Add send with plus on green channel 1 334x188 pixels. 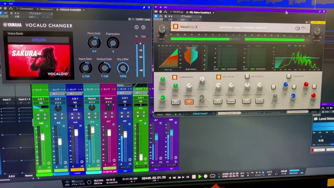(x=47, y=90)
